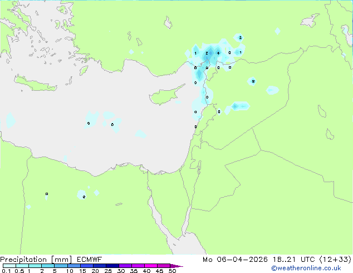Click the '15' legend scale label
Screen dimensions: 353x273
pos(82,271)
